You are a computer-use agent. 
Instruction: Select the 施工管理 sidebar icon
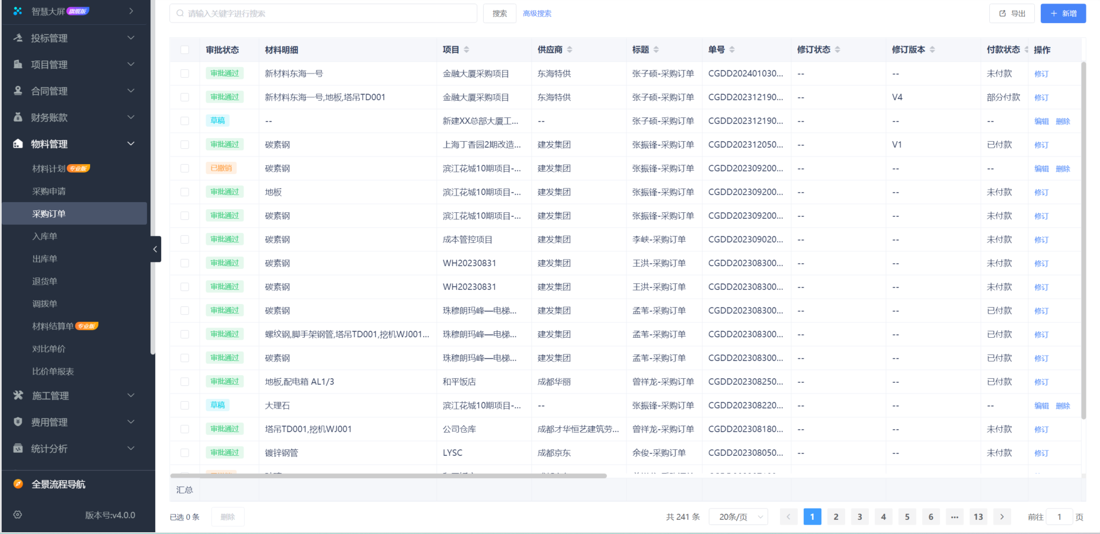17,395
